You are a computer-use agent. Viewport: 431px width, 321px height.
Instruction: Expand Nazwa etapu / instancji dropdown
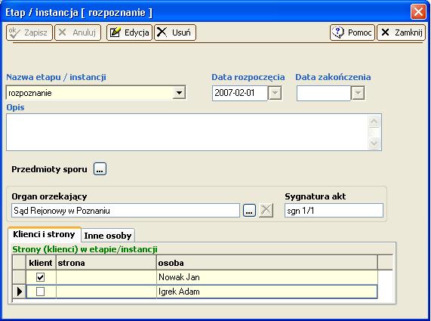pyautogui.click(x=179, y=93)
